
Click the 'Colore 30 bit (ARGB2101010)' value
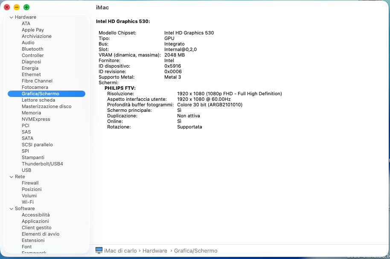click(x=210, y=105)
